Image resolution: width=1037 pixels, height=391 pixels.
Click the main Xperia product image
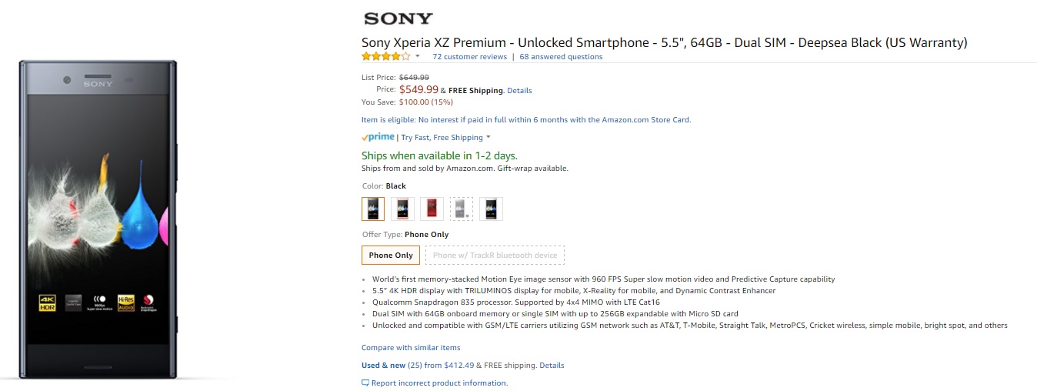(x=98, y=219)
